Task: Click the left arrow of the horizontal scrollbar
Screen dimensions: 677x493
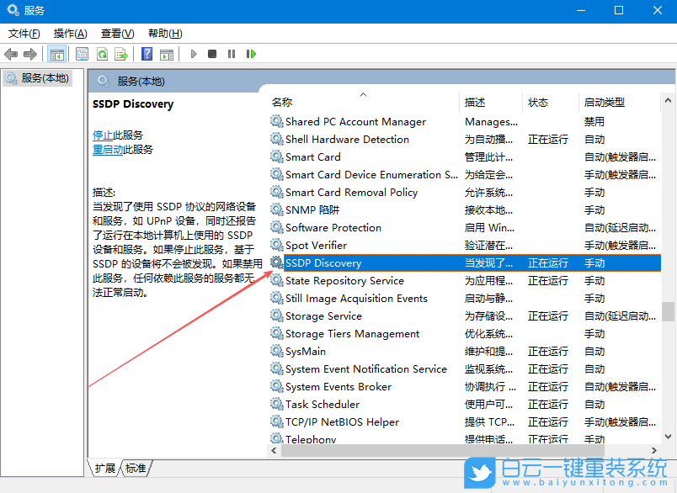Action: pos(273,452)
